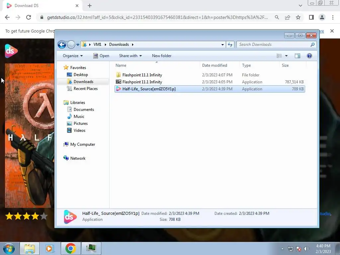Open the Chrome three-dot menu
Screen dimensions: 340x255
(x=333, y=17)
